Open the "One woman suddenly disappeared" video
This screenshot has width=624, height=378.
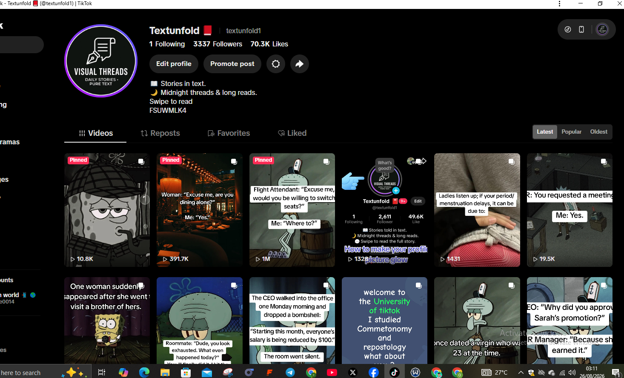[x=107, y=321]
